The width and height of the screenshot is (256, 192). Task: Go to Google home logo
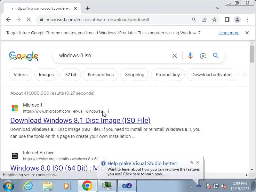point(24,56)
